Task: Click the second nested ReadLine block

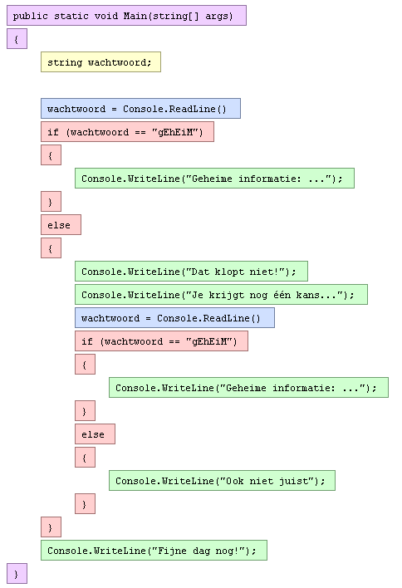Action: coord(174,317)
